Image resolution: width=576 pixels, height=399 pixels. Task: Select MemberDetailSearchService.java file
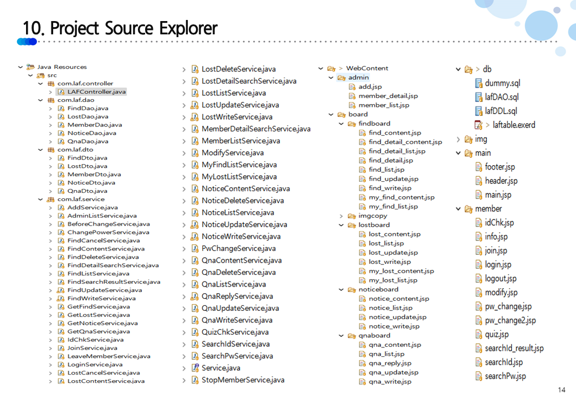(256, 129)
